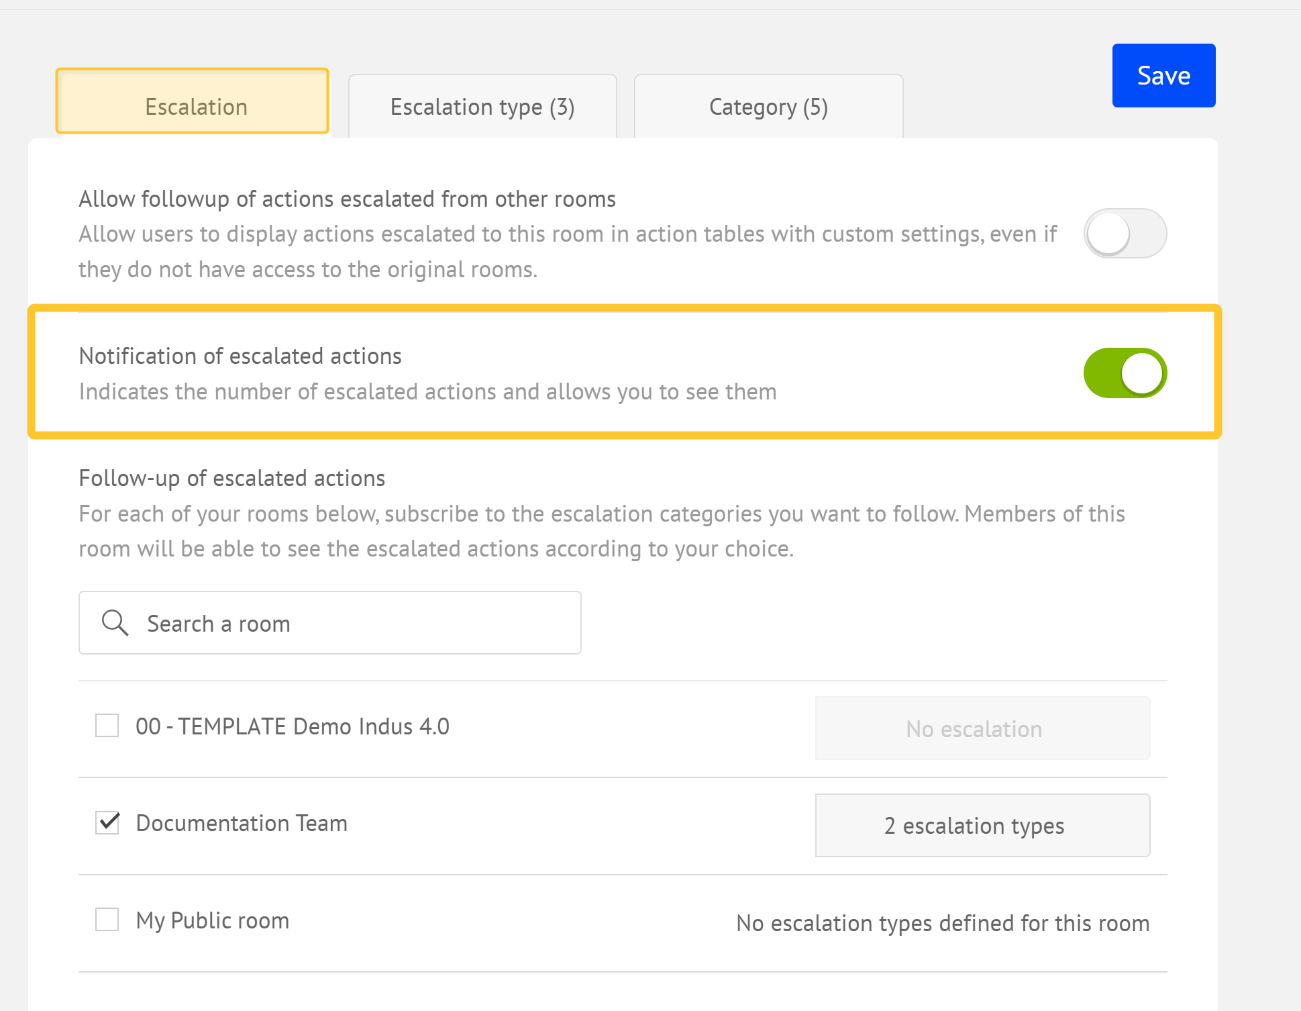
Task: Click the 'Notification of escalated actions' heading
Action: (240, 356)
